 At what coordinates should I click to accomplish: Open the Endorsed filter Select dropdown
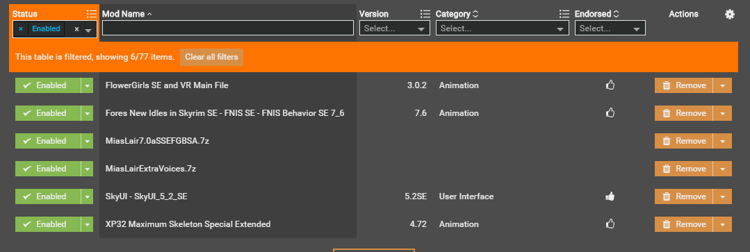tap(610, 28)
